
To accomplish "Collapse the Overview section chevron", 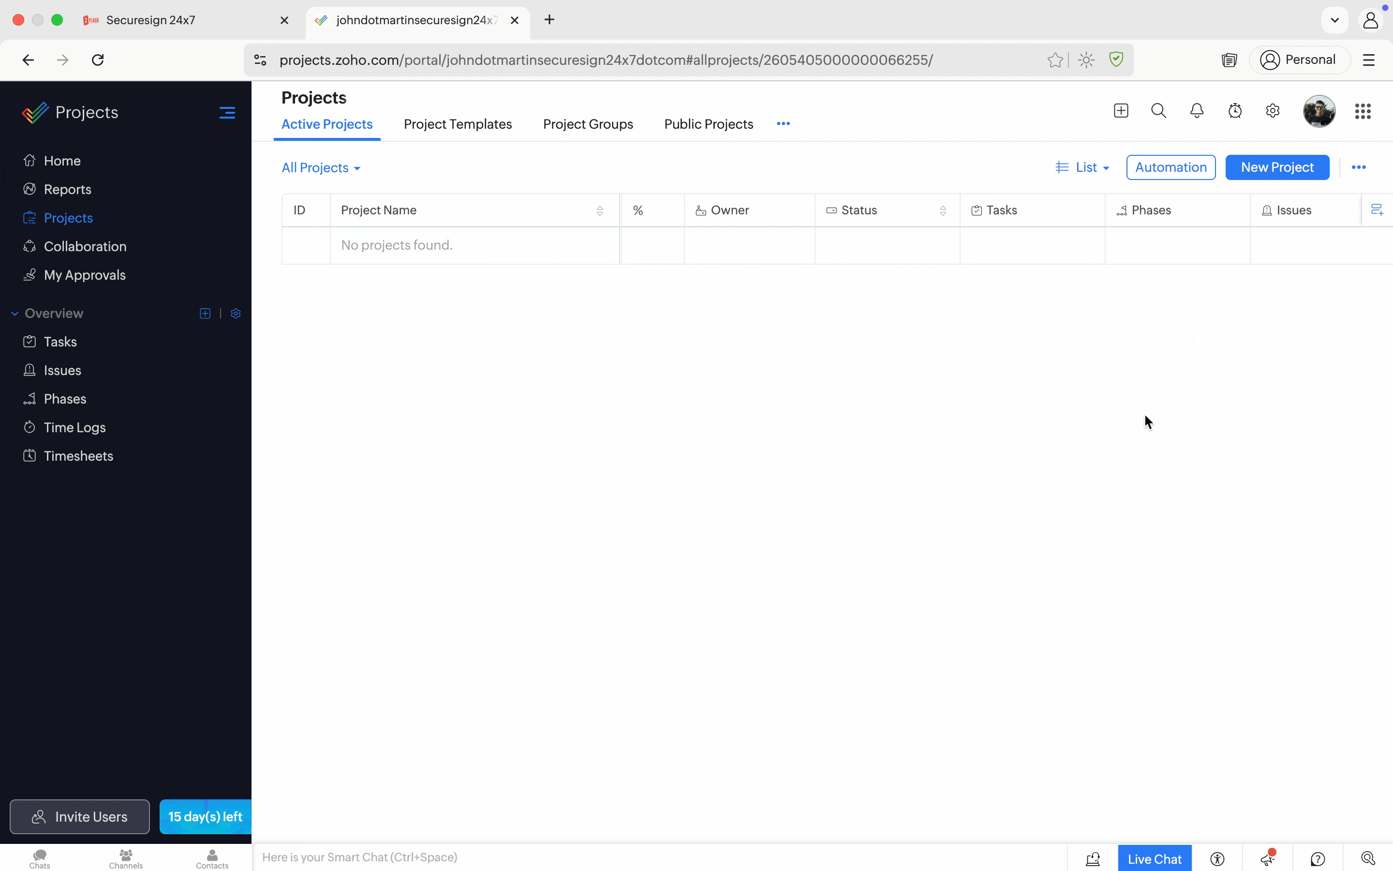I will (15, 314).
